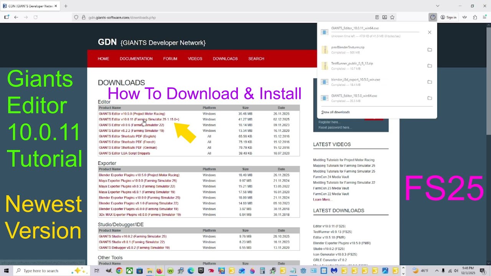Reload the page with the refresh icon
The height and width of the screenshot is (276, 491).
(36, 17)
